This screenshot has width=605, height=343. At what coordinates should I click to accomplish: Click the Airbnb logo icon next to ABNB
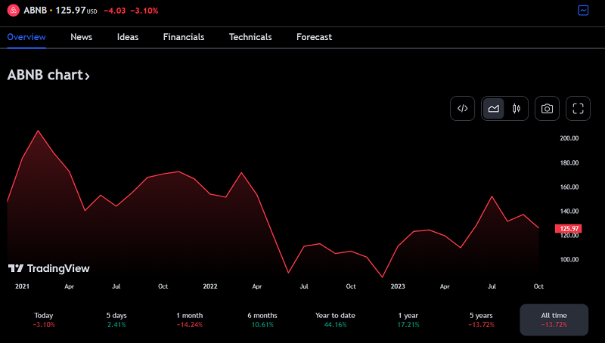pyautogui.click(x=13, y=10)
